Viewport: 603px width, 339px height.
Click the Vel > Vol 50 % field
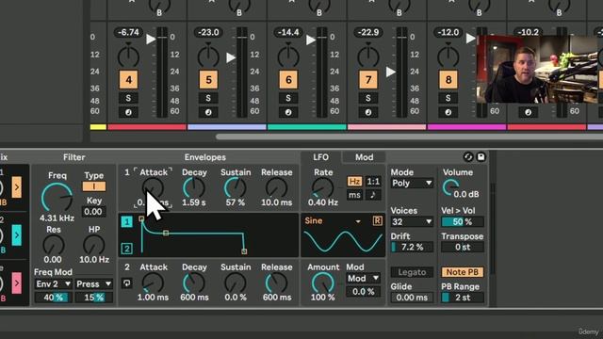(463, 222)
